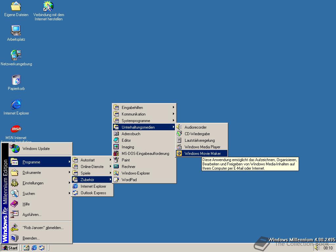Click the Rechner calculator icon
Screen dimensions: 336x252
click(x=116, y=166)
